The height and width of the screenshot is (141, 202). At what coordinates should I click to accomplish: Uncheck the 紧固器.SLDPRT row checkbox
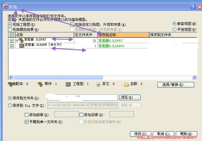coord(12,41)
